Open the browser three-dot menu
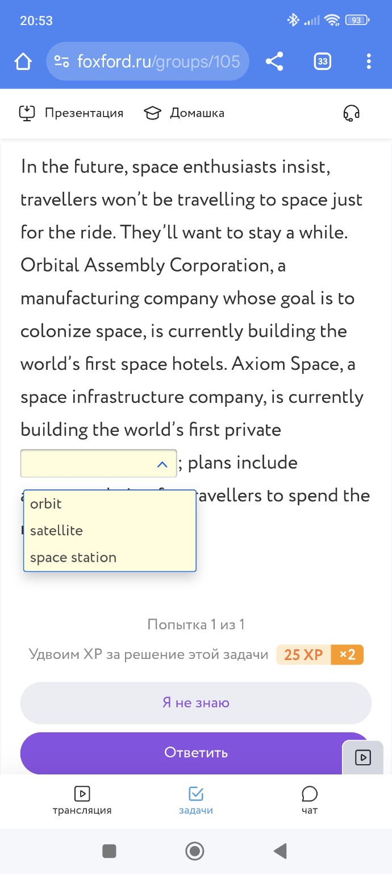The width and height of the screenshot is (392, 874). click(369, 61)
